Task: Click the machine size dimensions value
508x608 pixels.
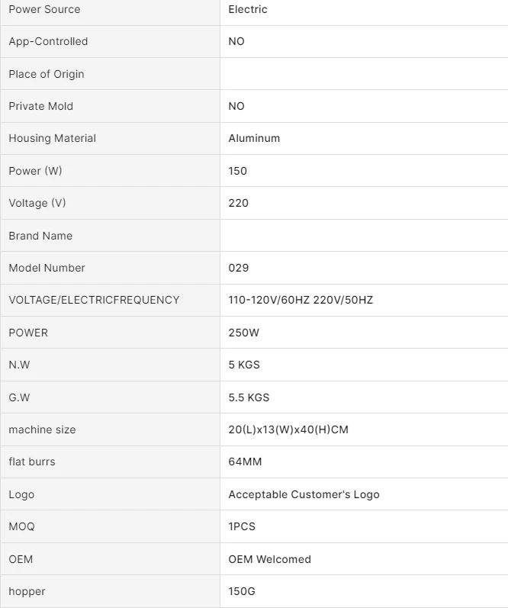Action: tap(288, 429)
